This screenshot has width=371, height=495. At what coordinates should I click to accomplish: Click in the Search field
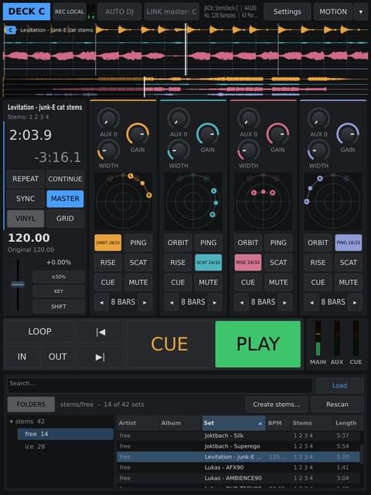pyautogui.click(x=160, y=385)
